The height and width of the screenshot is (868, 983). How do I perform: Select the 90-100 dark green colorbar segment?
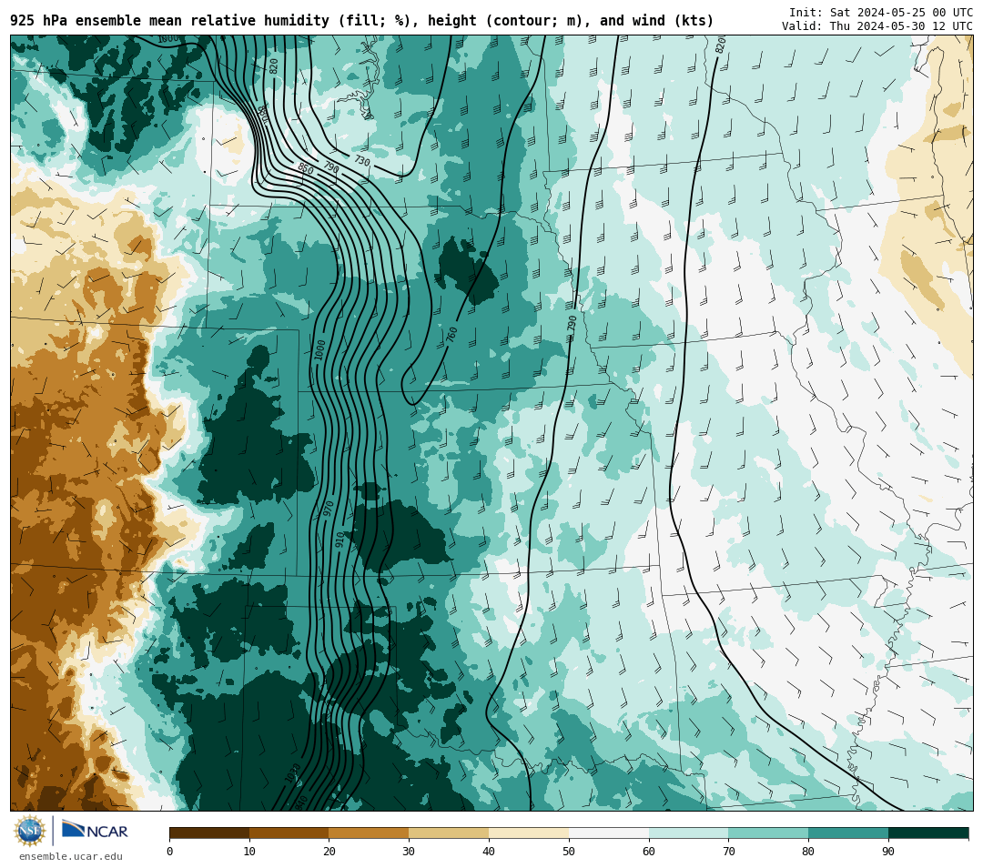tap(928, 833)
